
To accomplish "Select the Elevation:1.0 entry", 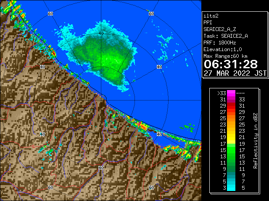I will tap(223, 49).
